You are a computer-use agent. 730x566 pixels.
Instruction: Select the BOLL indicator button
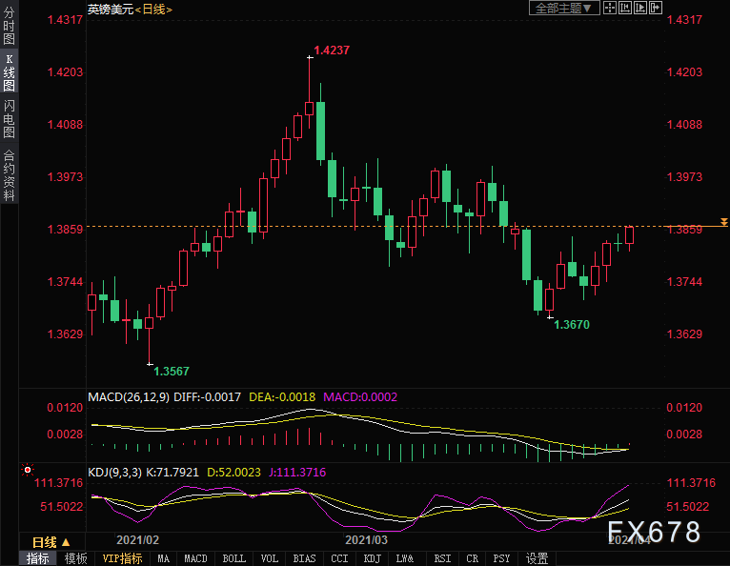[233, 558]
